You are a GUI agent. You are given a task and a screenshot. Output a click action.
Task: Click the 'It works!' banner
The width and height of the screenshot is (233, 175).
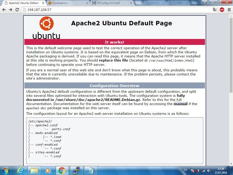[115, 42]
